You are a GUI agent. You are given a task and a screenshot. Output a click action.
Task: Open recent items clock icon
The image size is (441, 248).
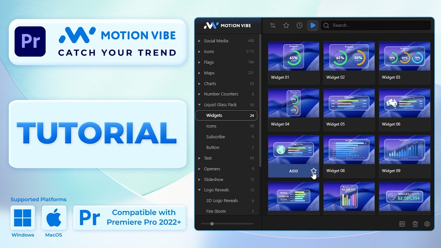(300, 25)
